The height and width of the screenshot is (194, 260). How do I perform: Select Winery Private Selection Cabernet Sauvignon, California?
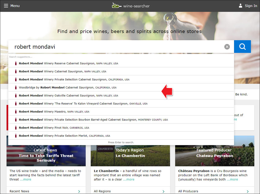(121, 79)
